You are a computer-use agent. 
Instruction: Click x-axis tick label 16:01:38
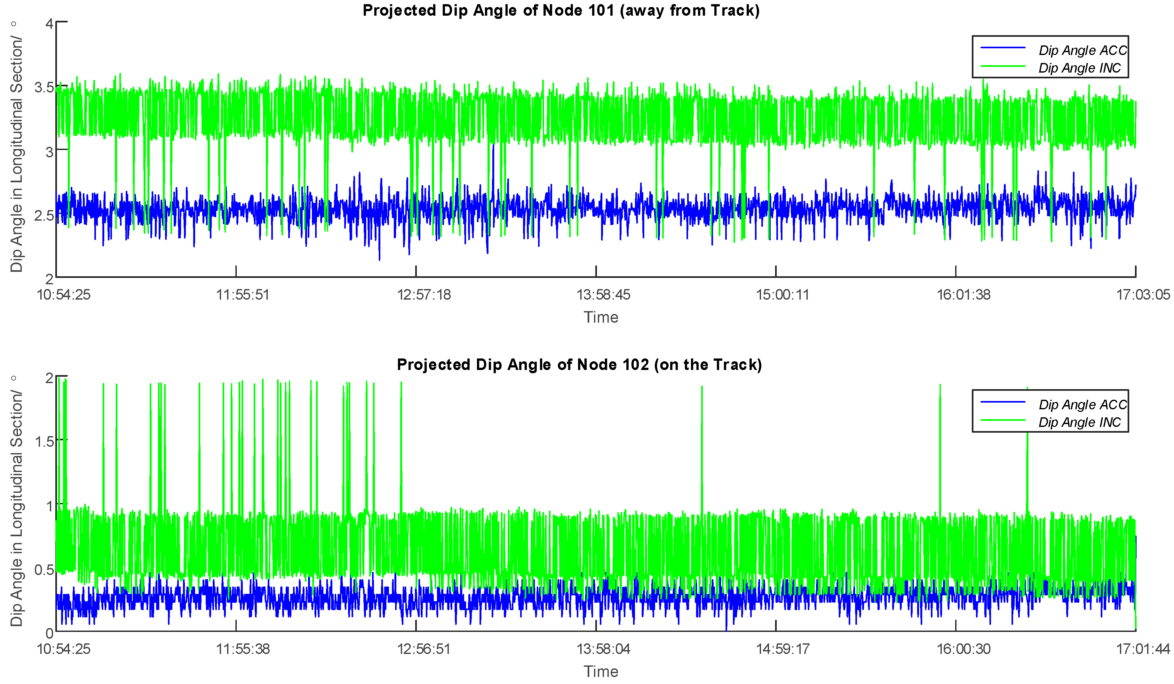click(964, 295)
